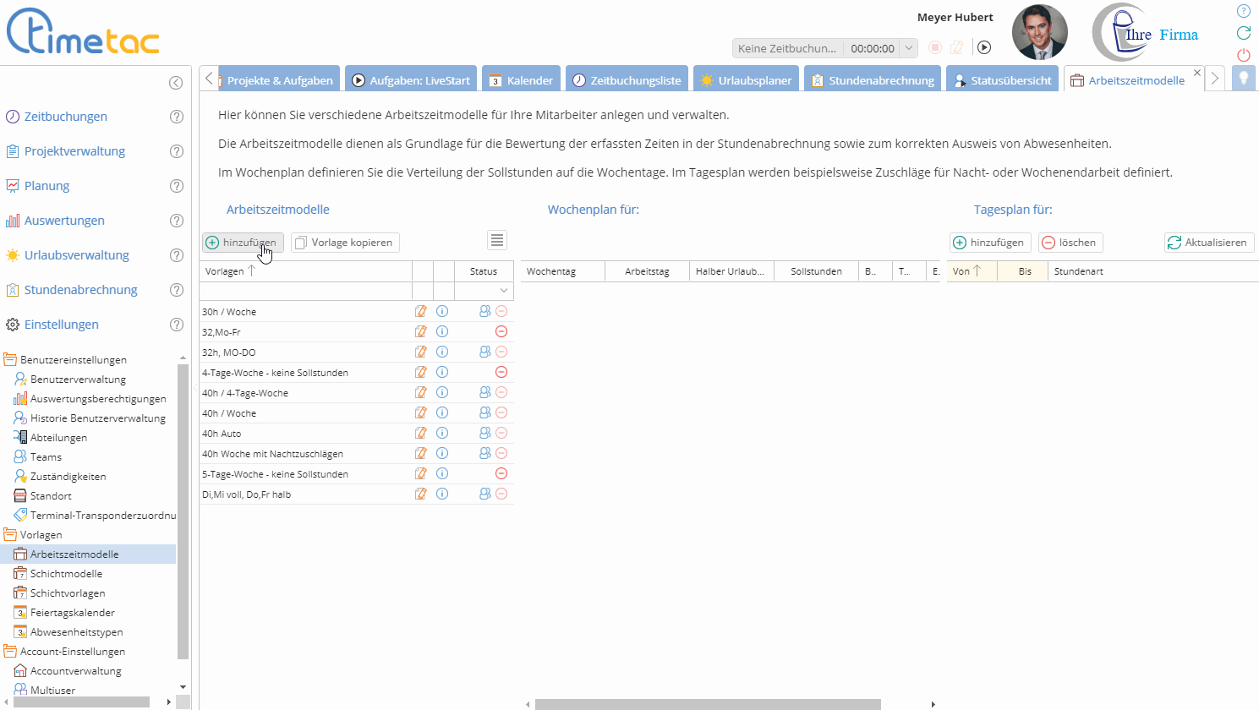Collapse the Benutzereinstellungen folder
The width and height of the screenshot is (1259, 710).
point(10,360)
